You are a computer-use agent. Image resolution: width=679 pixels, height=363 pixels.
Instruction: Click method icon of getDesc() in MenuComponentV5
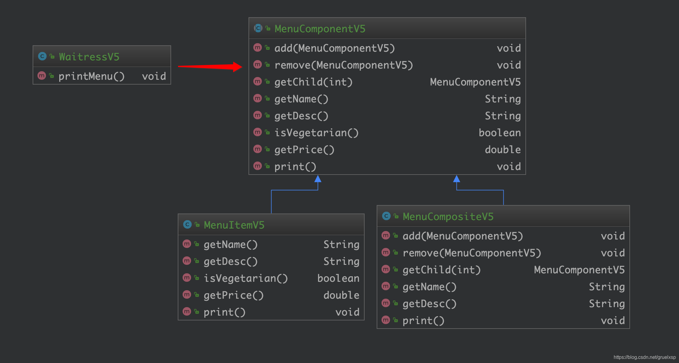258,115
